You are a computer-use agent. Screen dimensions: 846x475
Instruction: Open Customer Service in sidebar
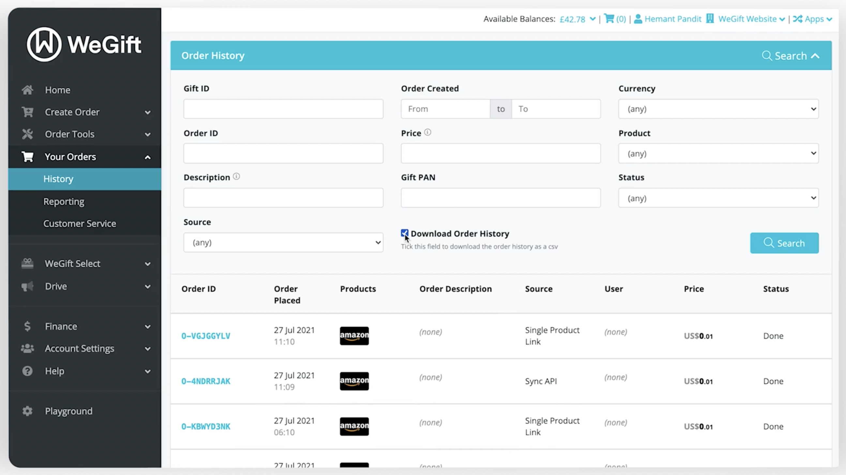click(80, 224)
